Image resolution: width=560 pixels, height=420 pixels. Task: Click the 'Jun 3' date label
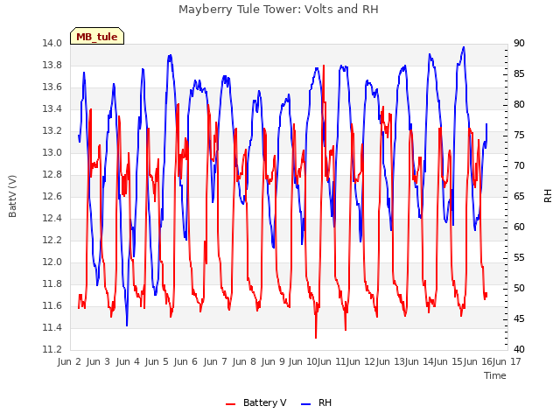98,361
